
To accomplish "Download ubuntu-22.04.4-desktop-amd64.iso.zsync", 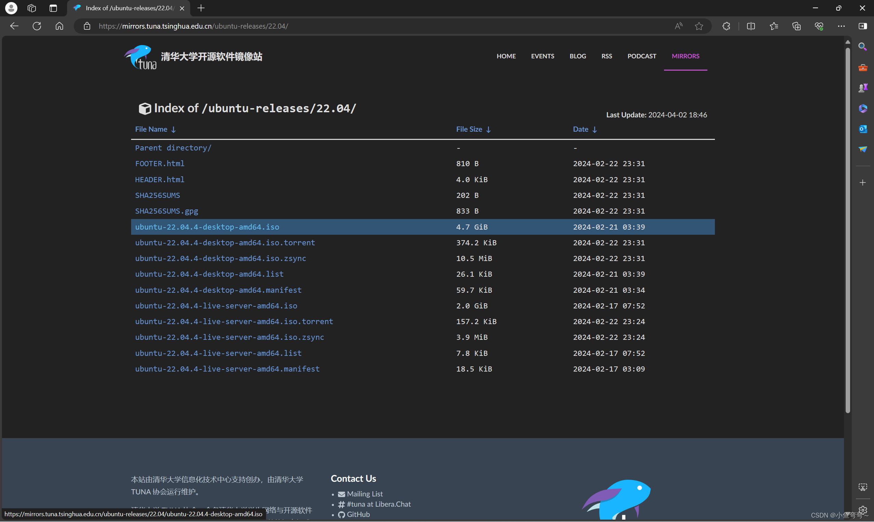I will [221, 258].
